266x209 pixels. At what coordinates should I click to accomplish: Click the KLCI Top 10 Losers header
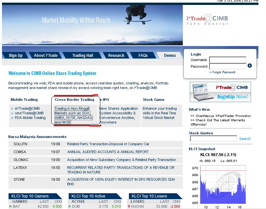click(x=156, y=196)
